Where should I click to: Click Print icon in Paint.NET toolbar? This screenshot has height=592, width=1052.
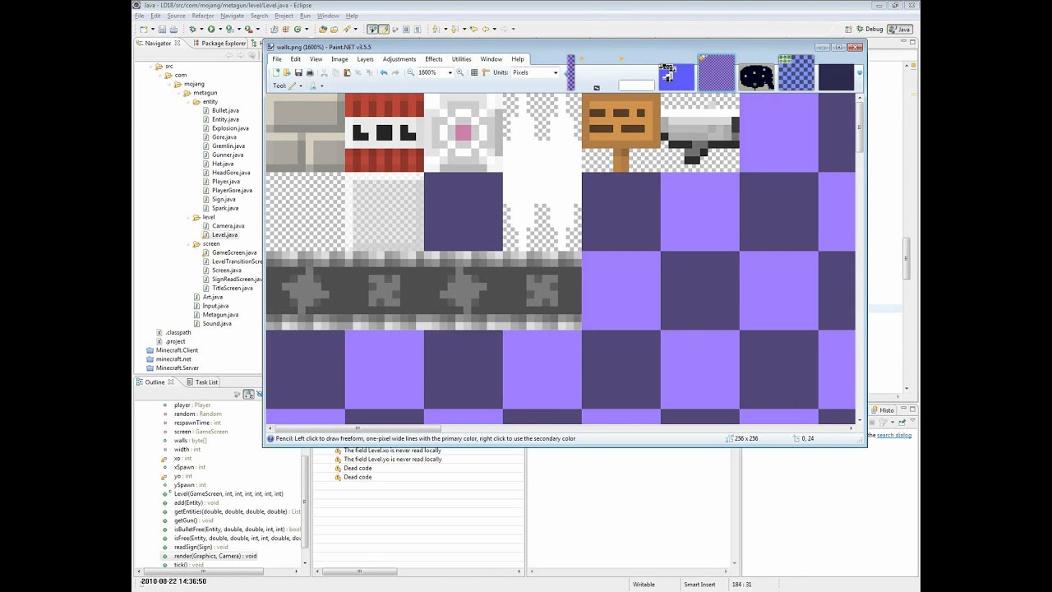tap(310, 72)
